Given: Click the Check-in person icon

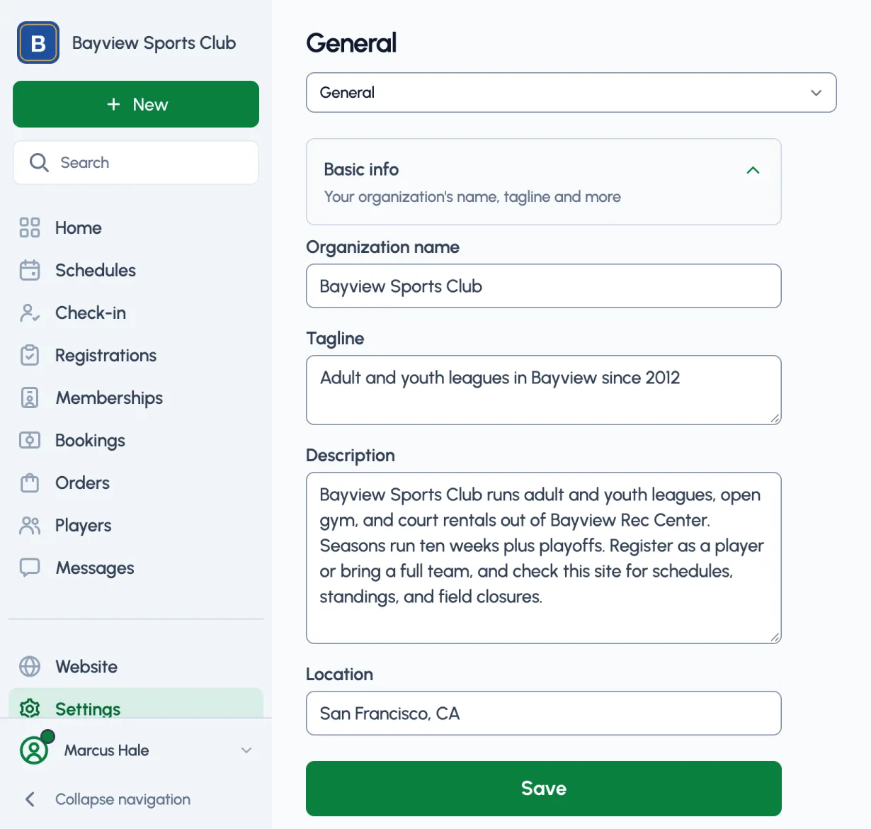Looking at the screenshot, I should (x=30, y=312).
